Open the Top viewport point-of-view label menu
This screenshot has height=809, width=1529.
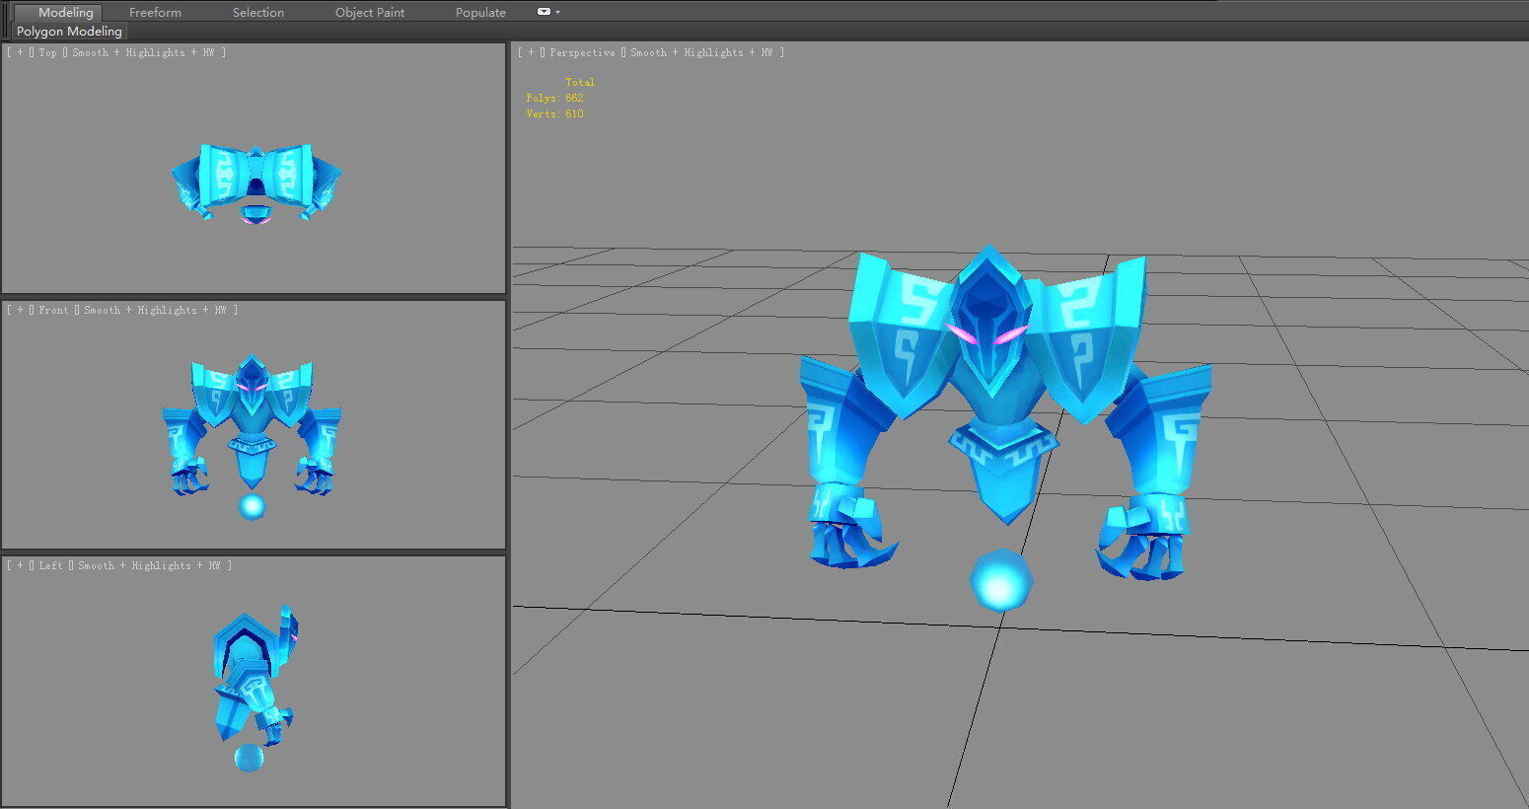[x=47, y=52]
